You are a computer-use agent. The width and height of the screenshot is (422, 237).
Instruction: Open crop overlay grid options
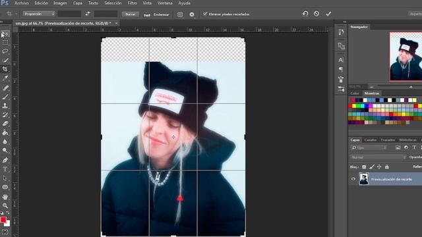tap(180, 14)
